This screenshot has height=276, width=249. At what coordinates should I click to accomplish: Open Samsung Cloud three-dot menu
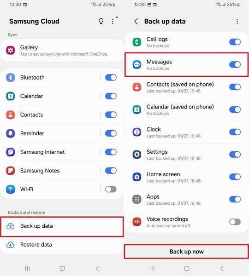coord(113,22)
